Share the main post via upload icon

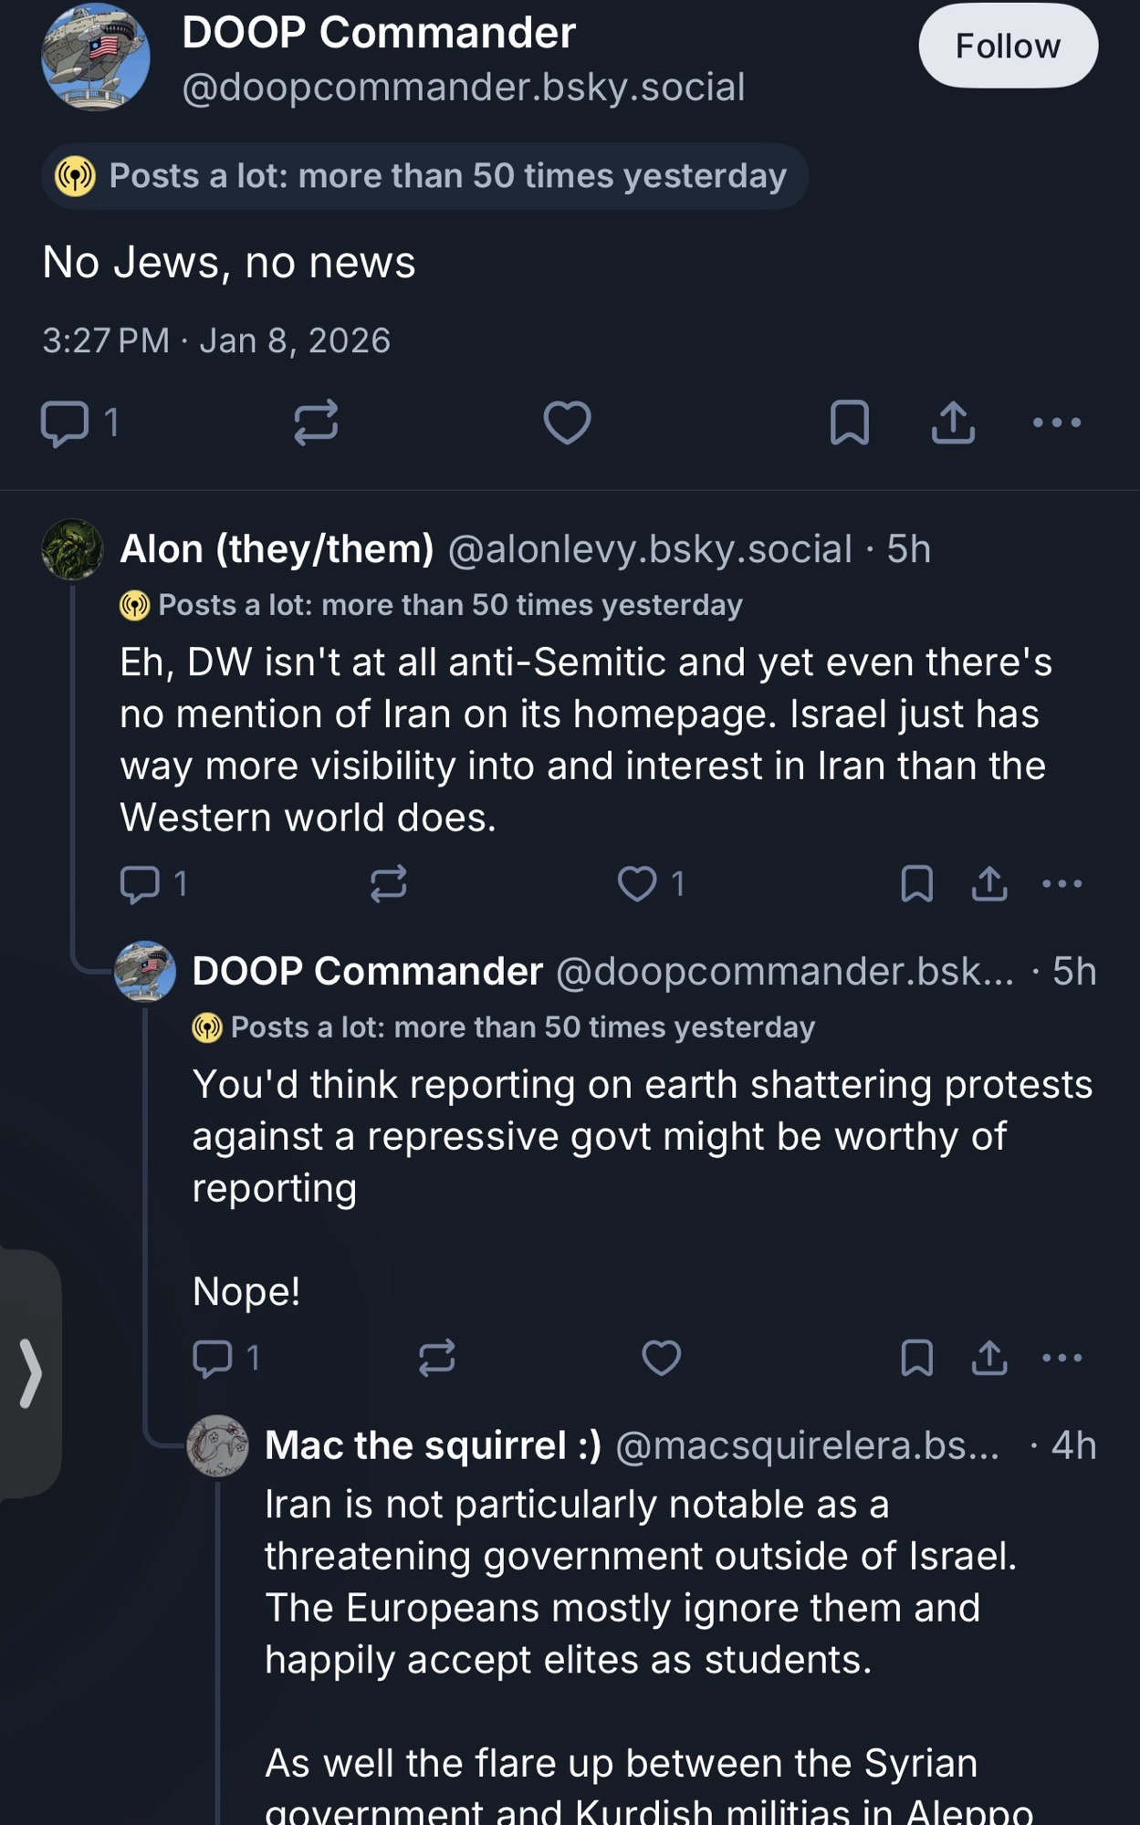953,423
